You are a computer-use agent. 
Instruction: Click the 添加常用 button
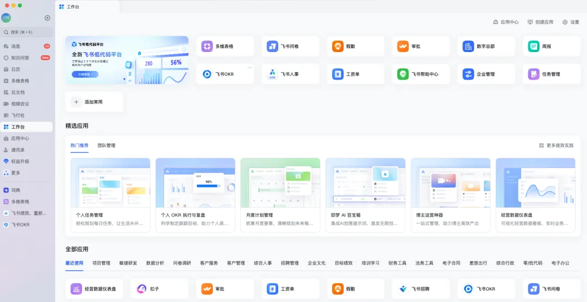tap(94, 102)
